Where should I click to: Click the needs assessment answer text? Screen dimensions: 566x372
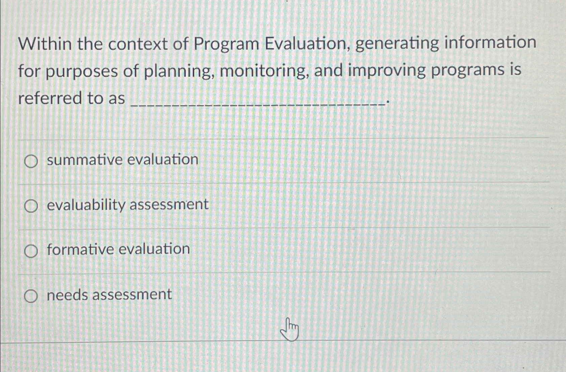109,295
